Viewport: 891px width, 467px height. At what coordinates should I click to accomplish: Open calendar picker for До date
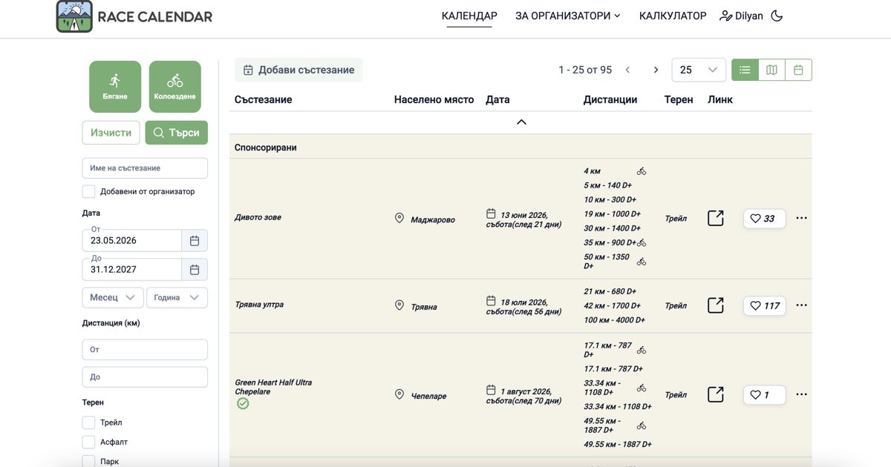(x=195, y=270)
